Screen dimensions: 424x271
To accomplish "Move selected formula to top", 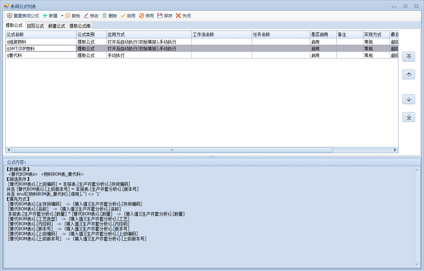I will pyautogui.click(x=408, y=57).
